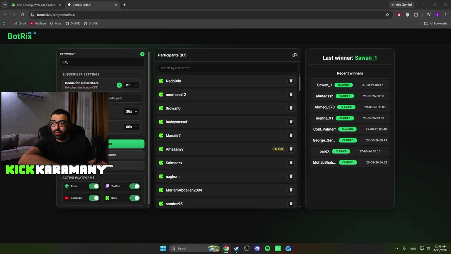
Task: Remove sondos95 using trash icon
Action: [291, 204]
